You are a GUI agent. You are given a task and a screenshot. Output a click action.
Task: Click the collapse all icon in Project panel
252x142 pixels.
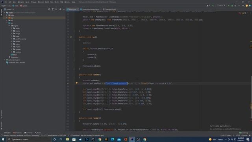(x=56, y=9)
